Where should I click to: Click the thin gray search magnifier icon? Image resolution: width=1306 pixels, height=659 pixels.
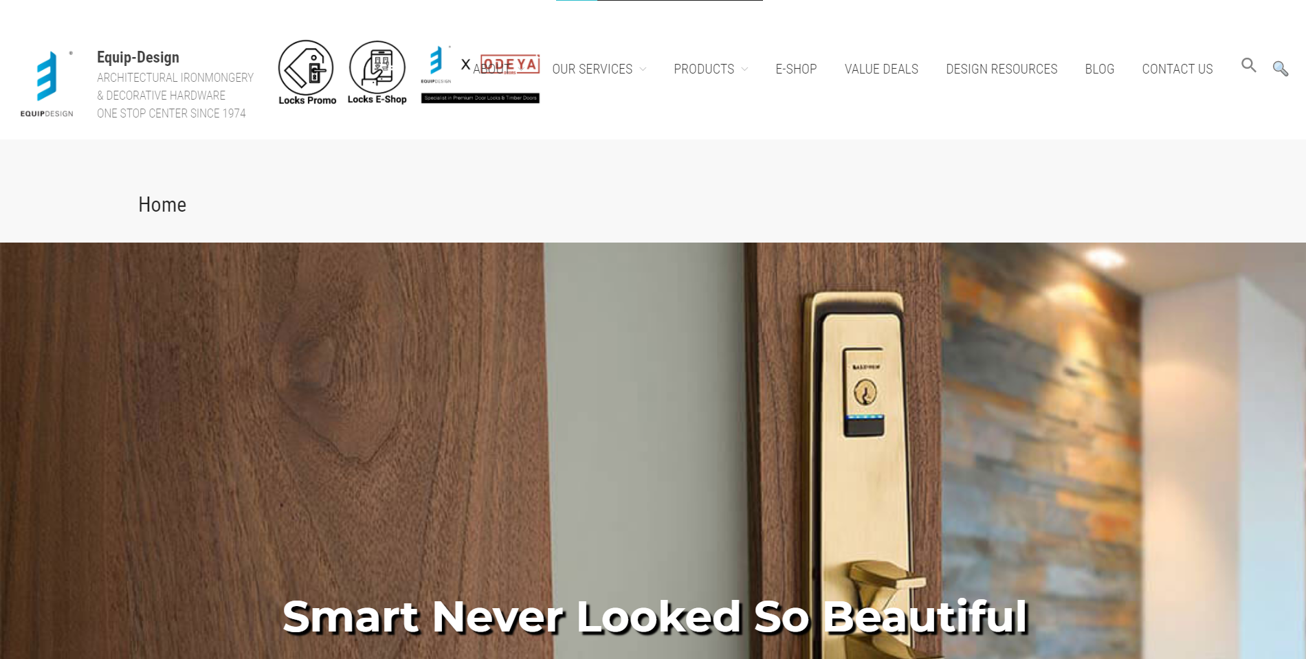[x=1248, y=65]
